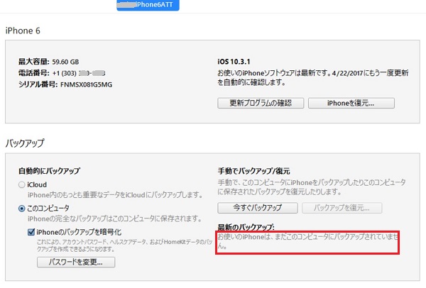Click the 電話番号 phone number line
The height and width of the screenshot is (288, 426).
62,73
